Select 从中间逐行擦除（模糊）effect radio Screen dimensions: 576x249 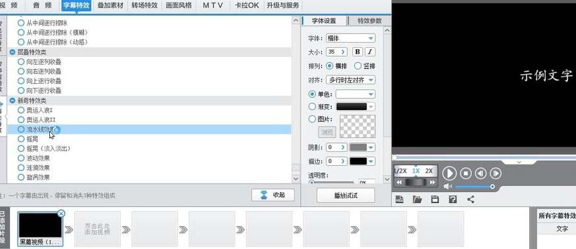tap(21, 33)
